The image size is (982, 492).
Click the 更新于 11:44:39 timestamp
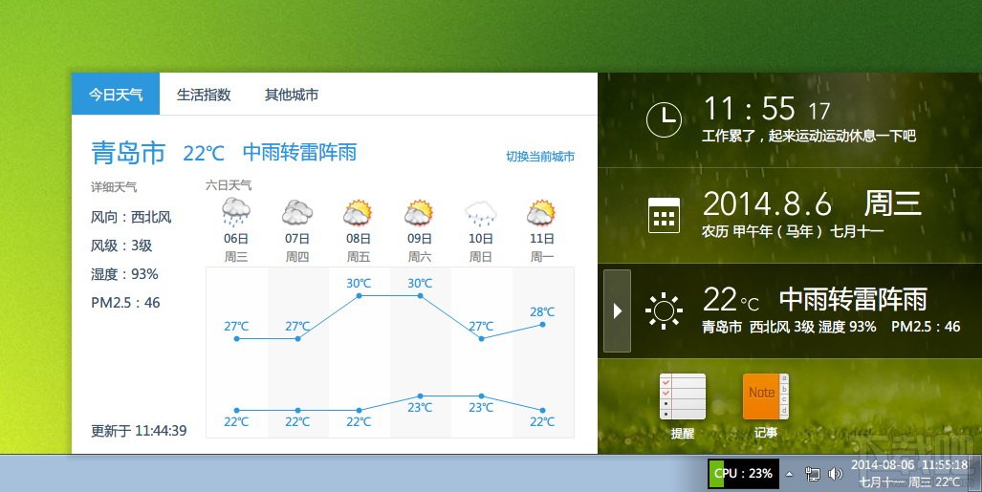[x=139, y=431]
